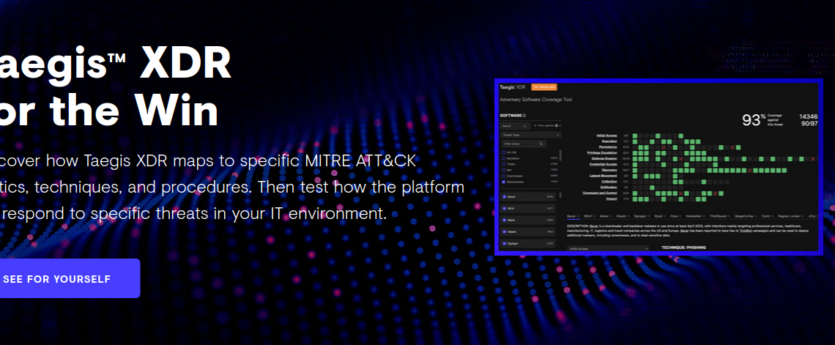
Task: Check the Backdoor threat type checkbox
Action: [504, 158]
